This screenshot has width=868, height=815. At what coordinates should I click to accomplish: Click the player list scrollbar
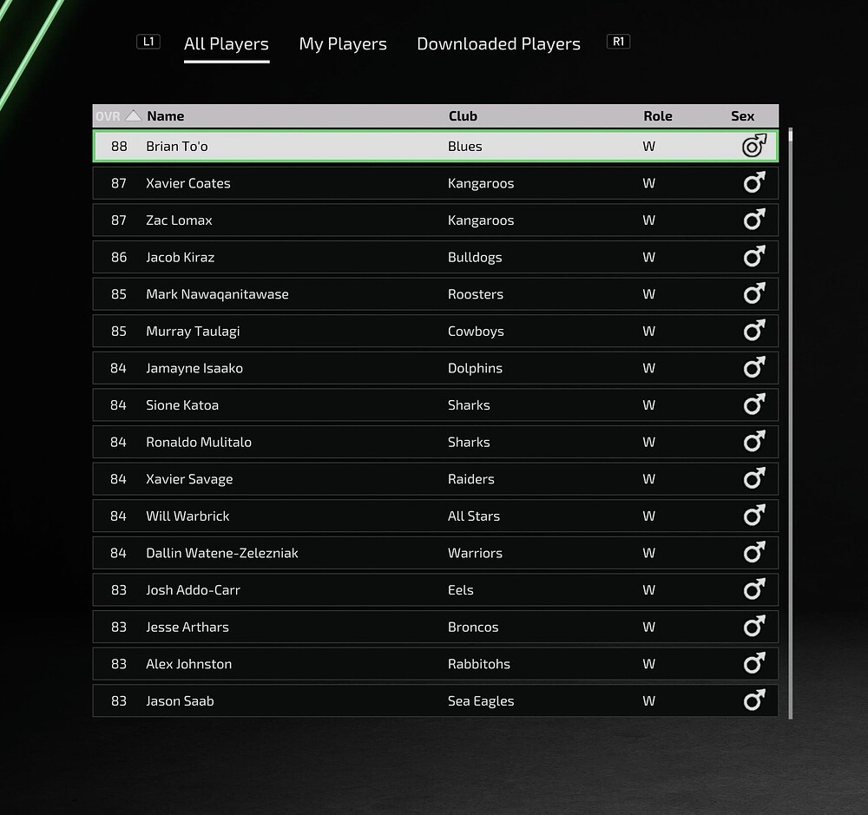pos(791,424)
